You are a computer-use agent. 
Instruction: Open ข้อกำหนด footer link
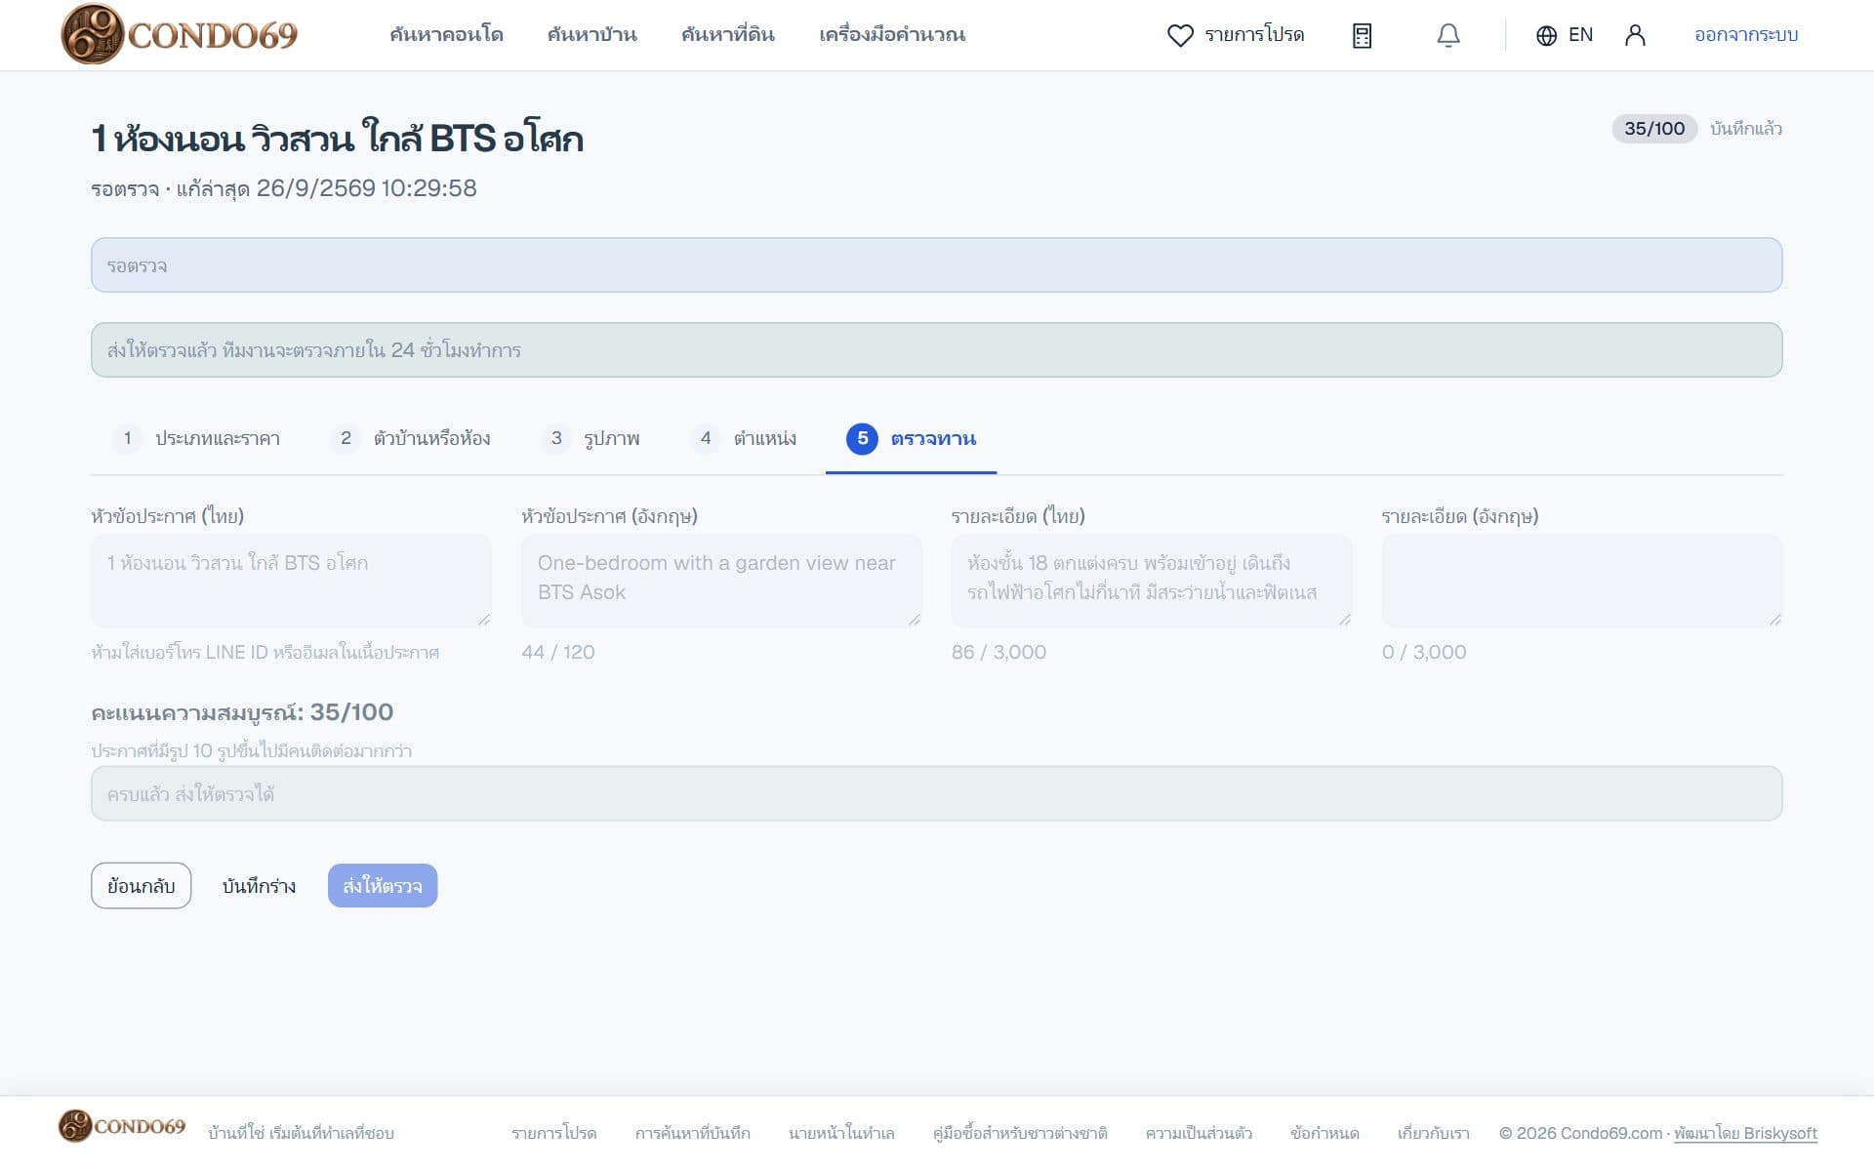[1324, 1134]
